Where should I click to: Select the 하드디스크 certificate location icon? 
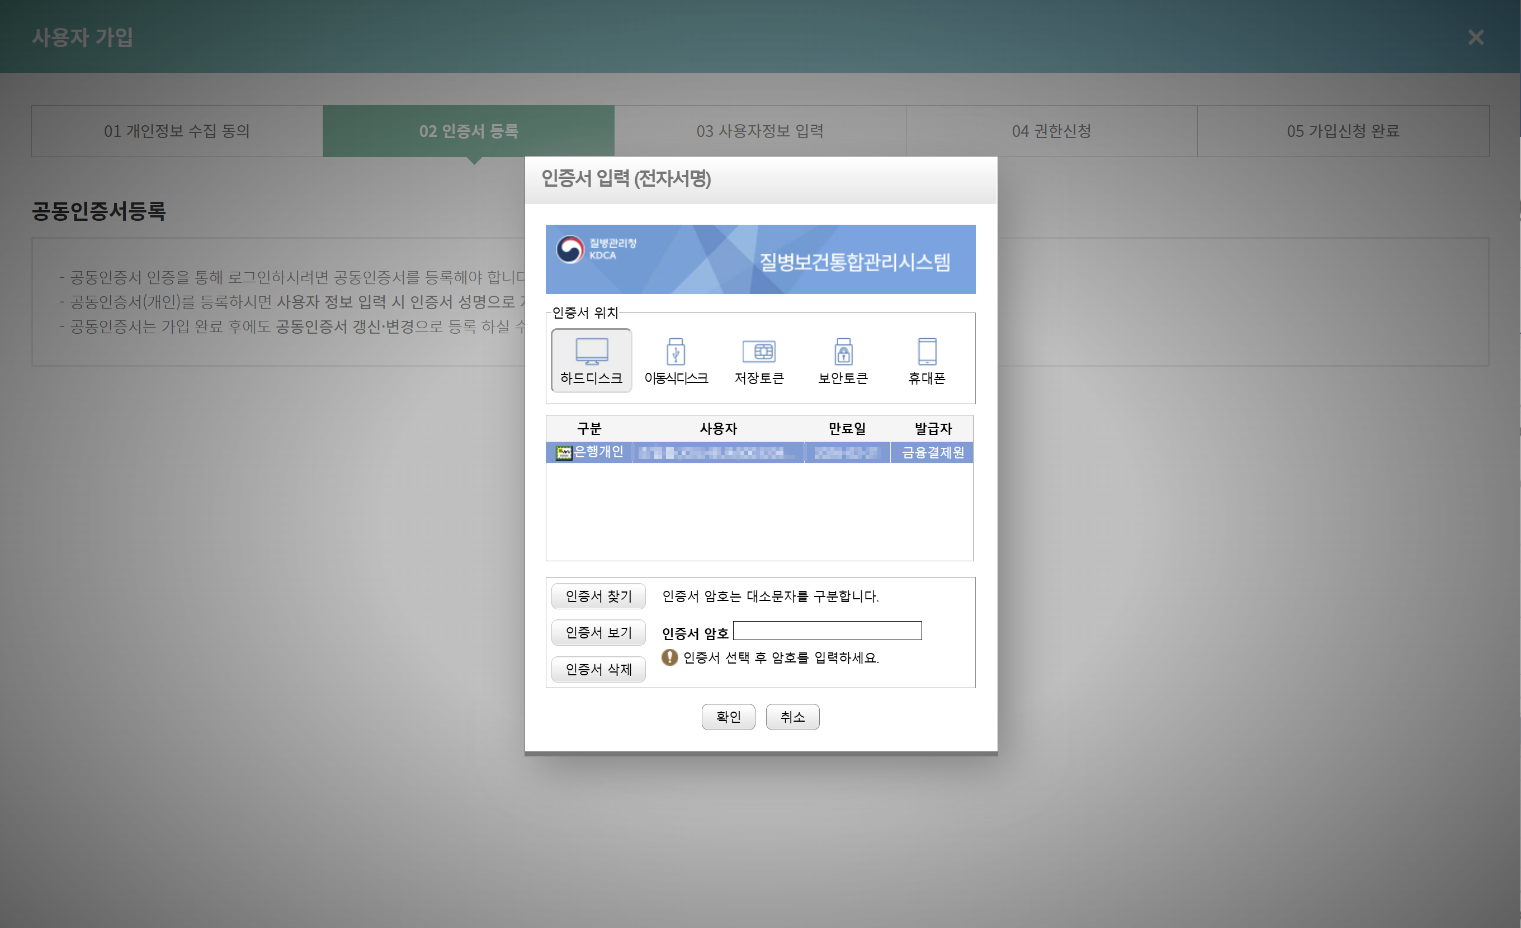point(591,359)
